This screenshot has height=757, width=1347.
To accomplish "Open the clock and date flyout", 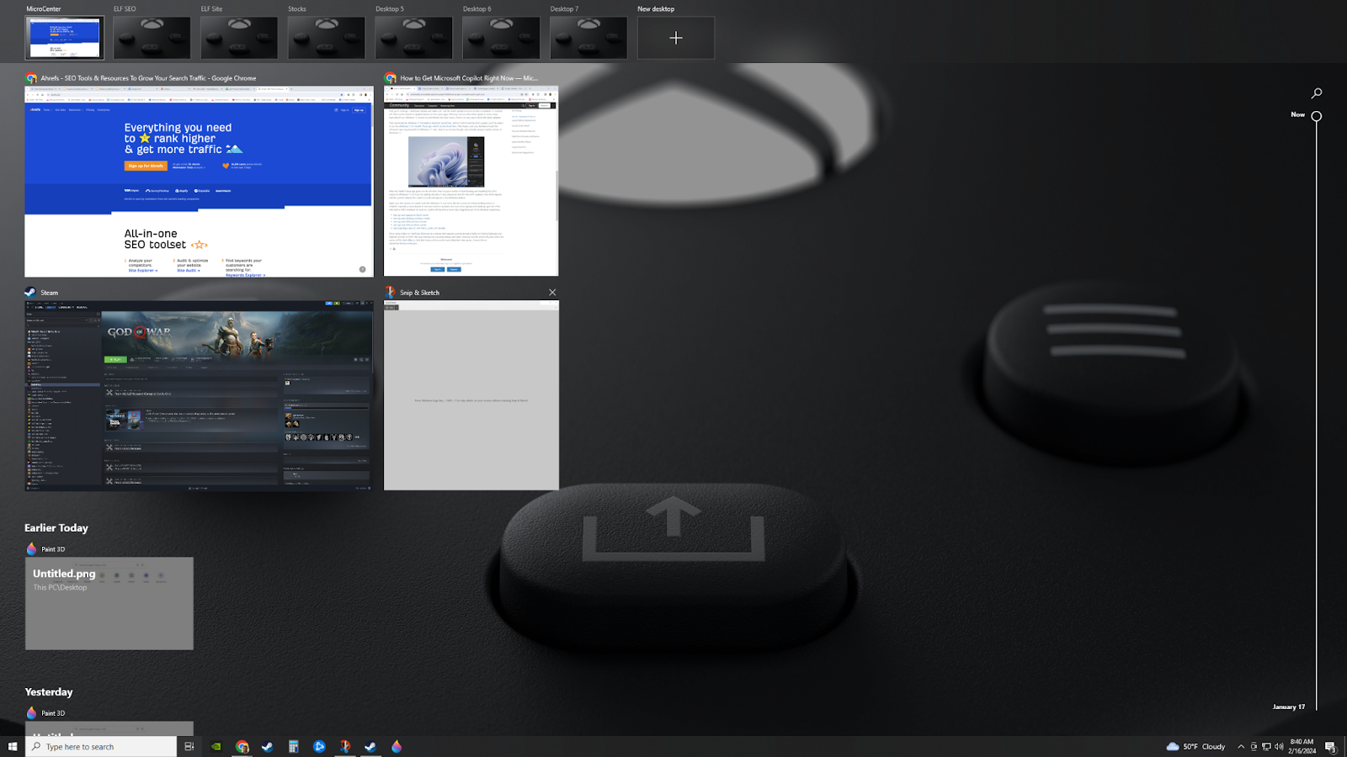I will click(1302, 747).
